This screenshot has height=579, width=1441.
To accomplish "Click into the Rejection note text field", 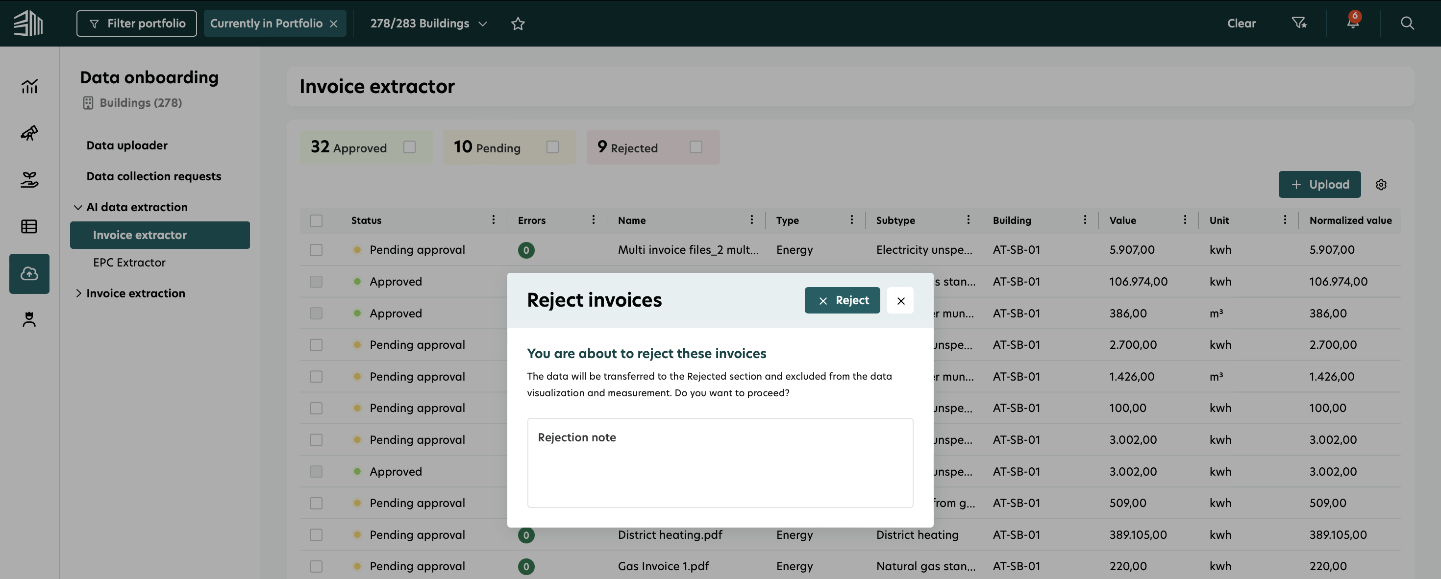I will click(x=720, y=463).
